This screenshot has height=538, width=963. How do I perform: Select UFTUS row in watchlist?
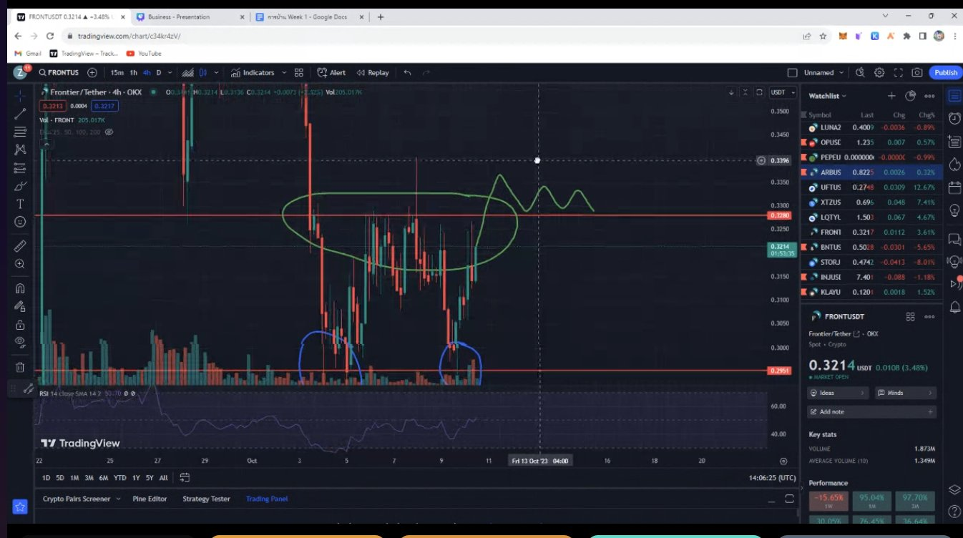871,187
